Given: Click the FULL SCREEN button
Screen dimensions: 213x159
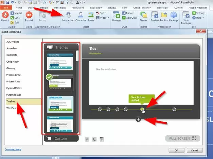Looking at the screenshot, I should pyautogui.click(x=182, y=138).
